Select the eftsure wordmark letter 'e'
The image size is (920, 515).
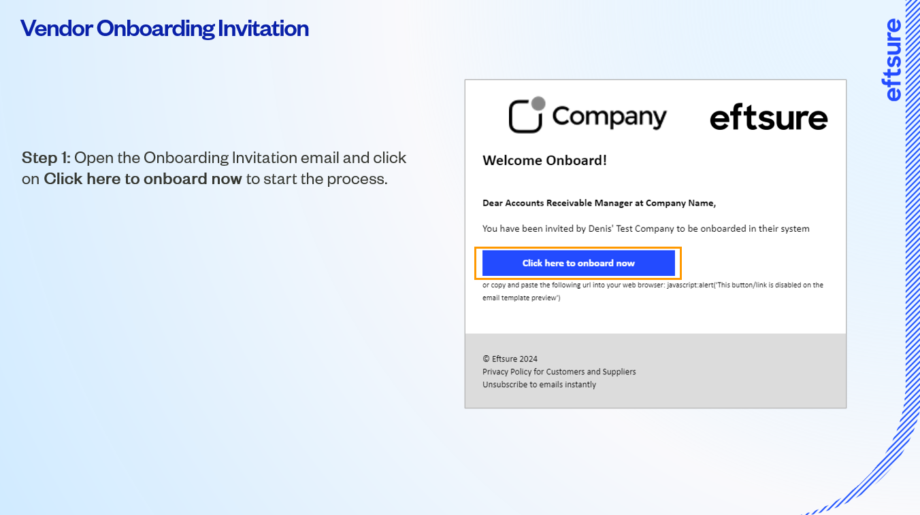pyautogui.click(x=719, y=120)
